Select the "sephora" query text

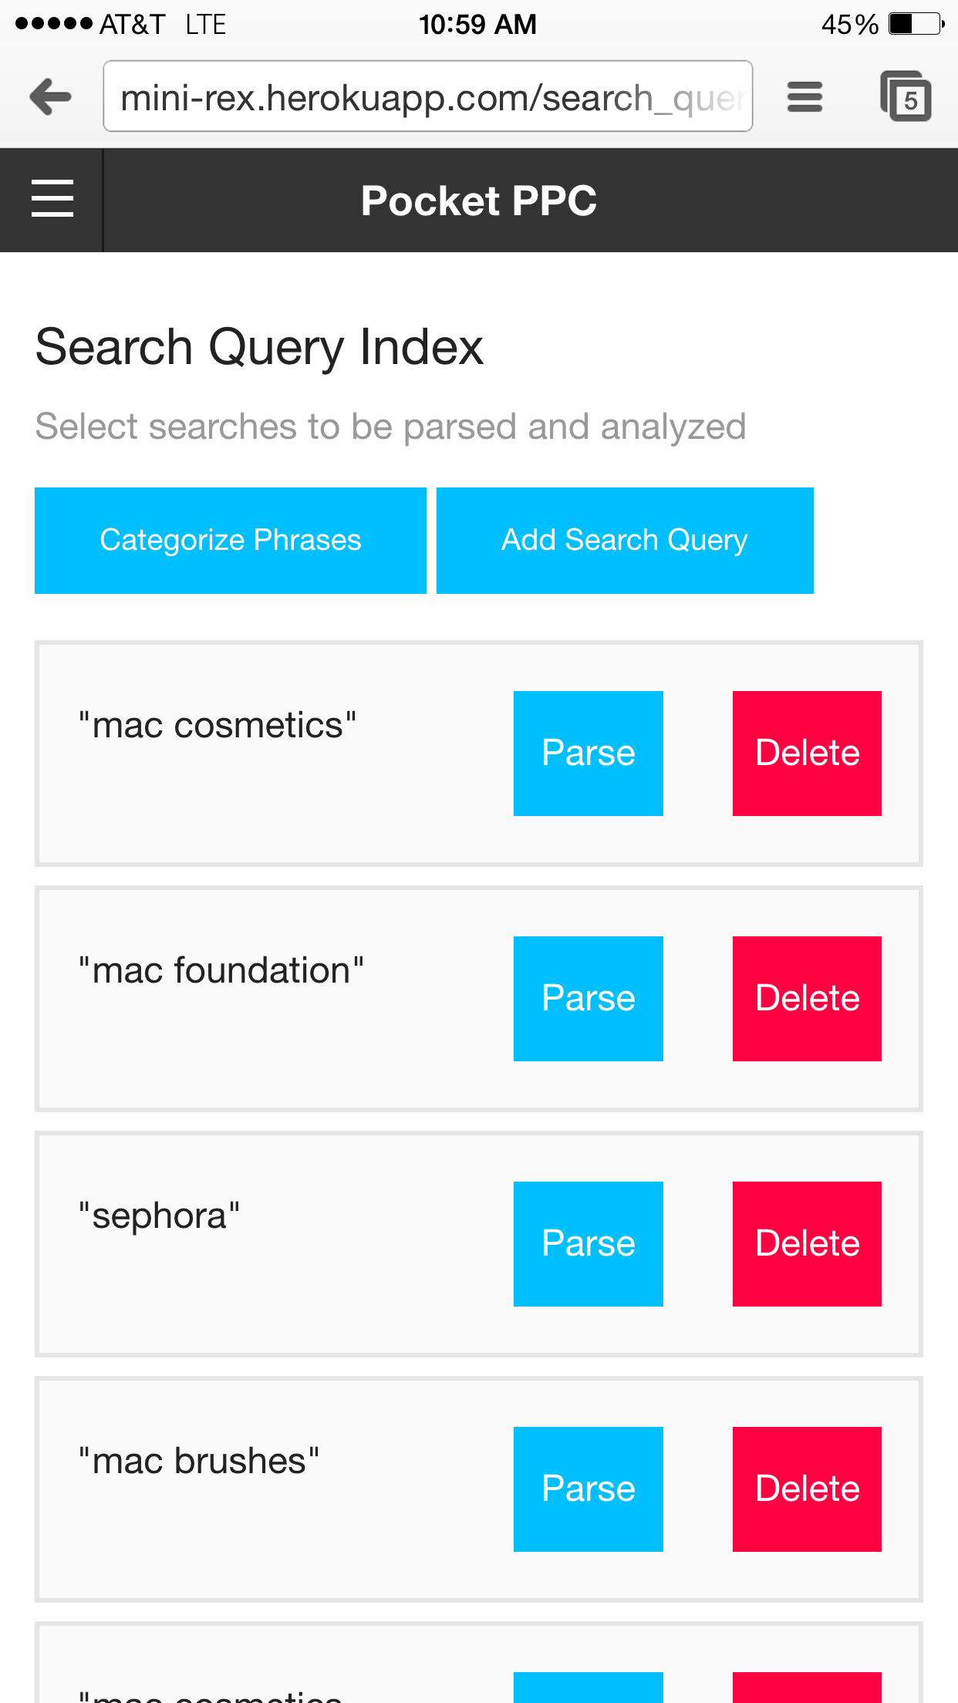[160, 1216]
